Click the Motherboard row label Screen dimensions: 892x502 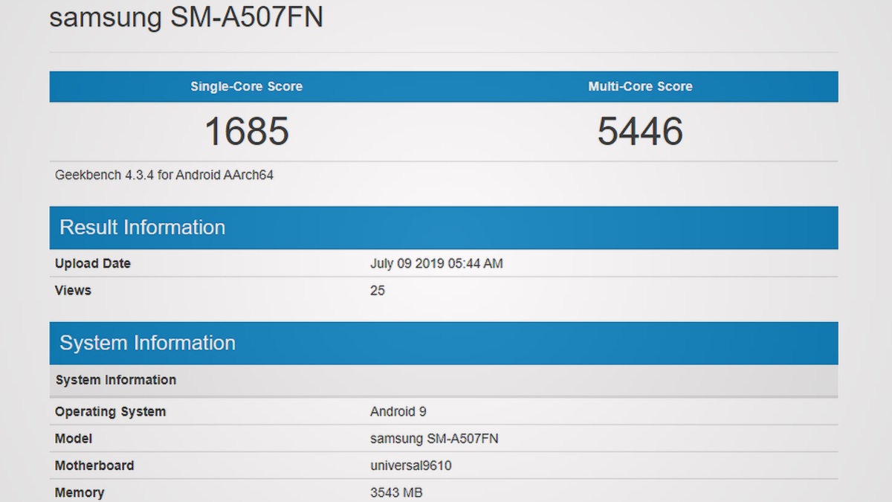coord(94,466)
